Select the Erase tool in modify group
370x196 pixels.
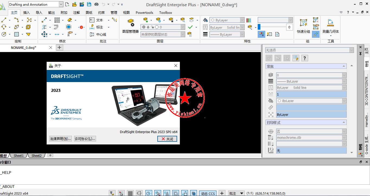(x=70, y=20)
